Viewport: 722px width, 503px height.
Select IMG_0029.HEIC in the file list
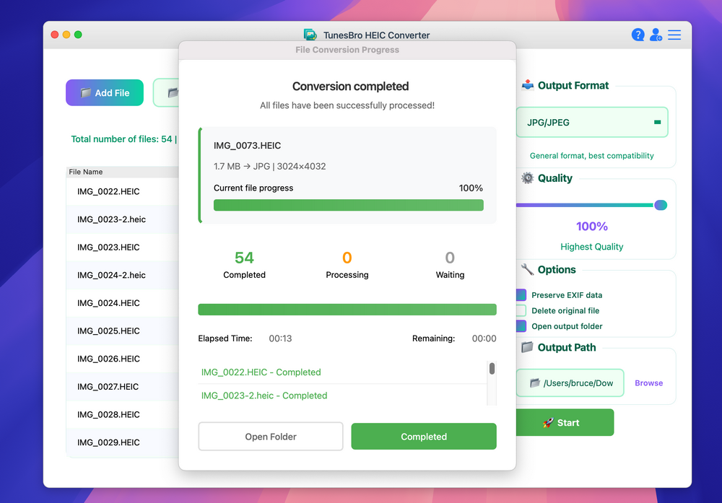coord(123,442)
